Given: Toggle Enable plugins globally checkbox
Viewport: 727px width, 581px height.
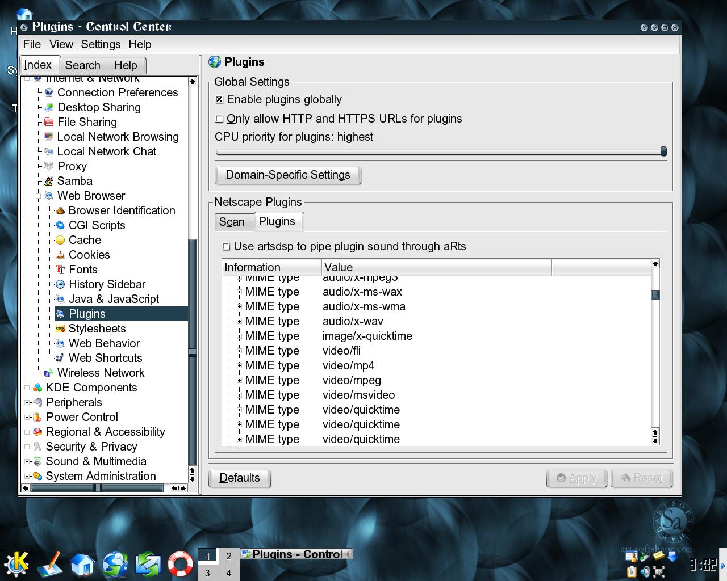Looking at the screenshot, I should (219, 100).
